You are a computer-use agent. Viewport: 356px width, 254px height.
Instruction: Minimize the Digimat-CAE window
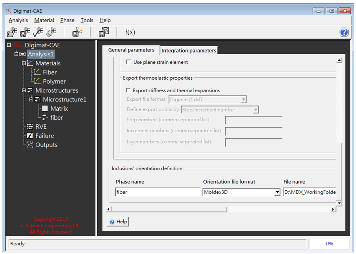(x=319, y=11)
